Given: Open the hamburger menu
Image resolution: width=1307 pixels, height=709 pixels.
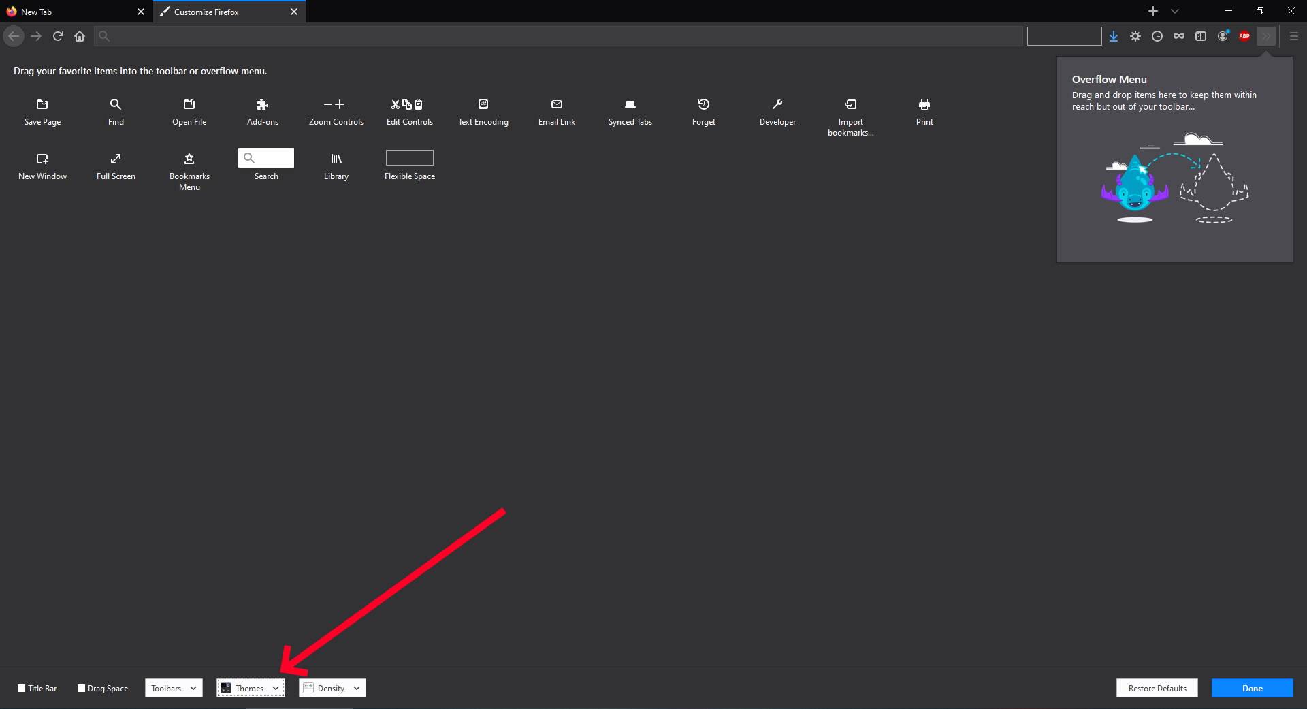Looking at the screenshot, I should [1293, 36].
